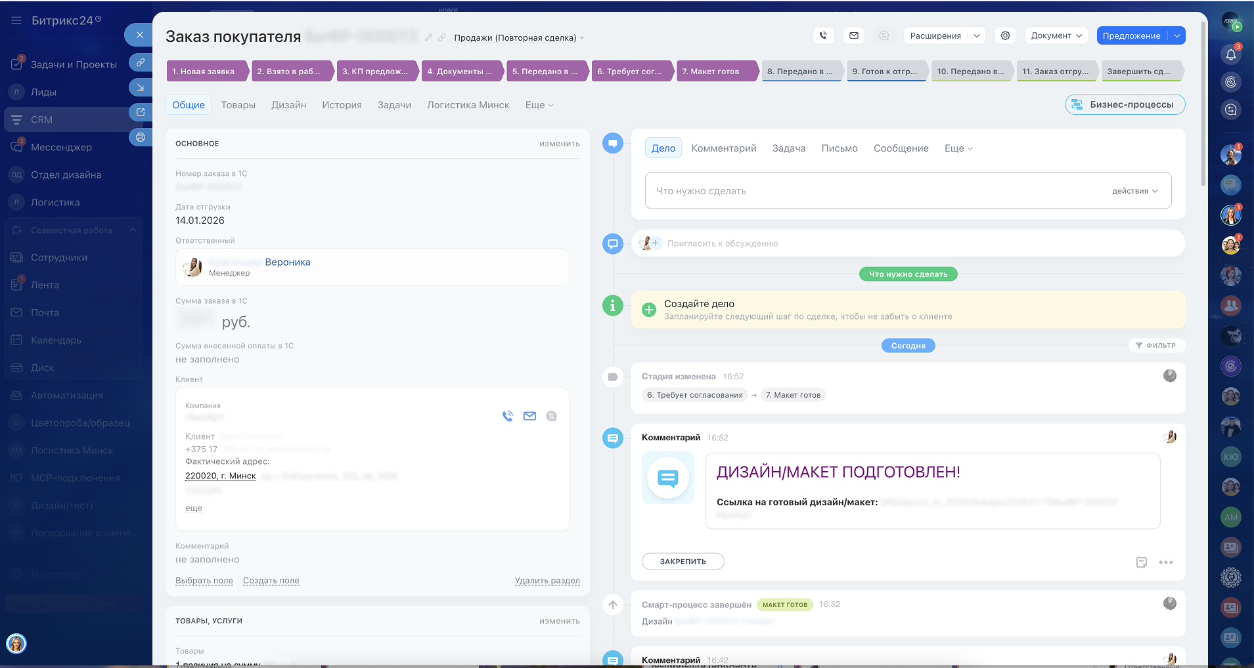The height and width of the screenshot is (668, 1254).
Task: Click the Что нужно сделать input field
Action: (908, 191)
